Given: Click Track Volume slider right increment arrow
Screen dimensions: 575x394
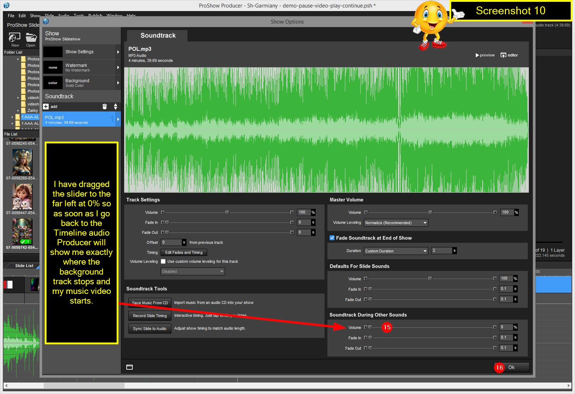Looking at the screenshot, I should (x=292, y=212).
